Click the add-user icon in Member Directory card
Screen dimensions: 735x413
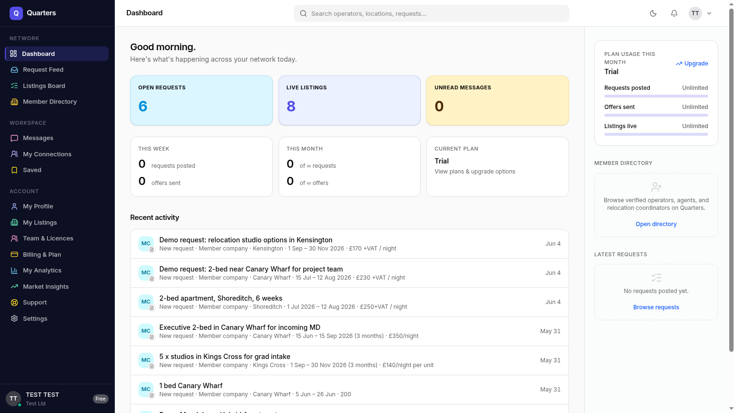[657, 187]
